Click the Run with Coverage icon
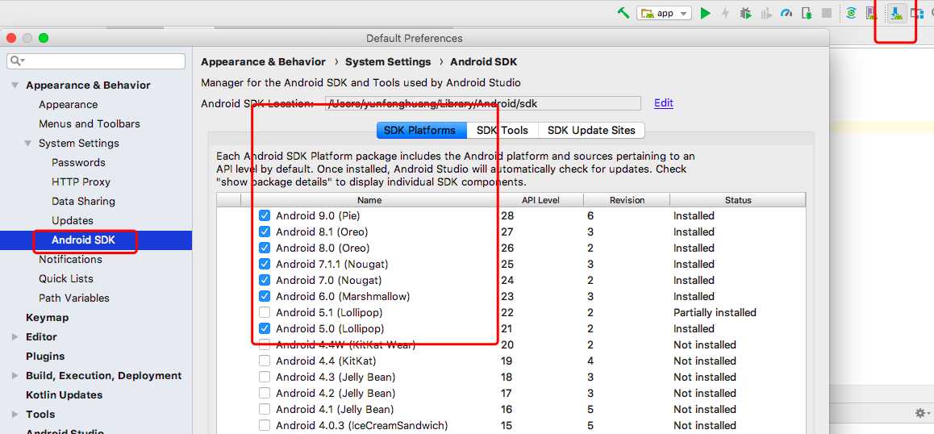 tap(766, 13)
